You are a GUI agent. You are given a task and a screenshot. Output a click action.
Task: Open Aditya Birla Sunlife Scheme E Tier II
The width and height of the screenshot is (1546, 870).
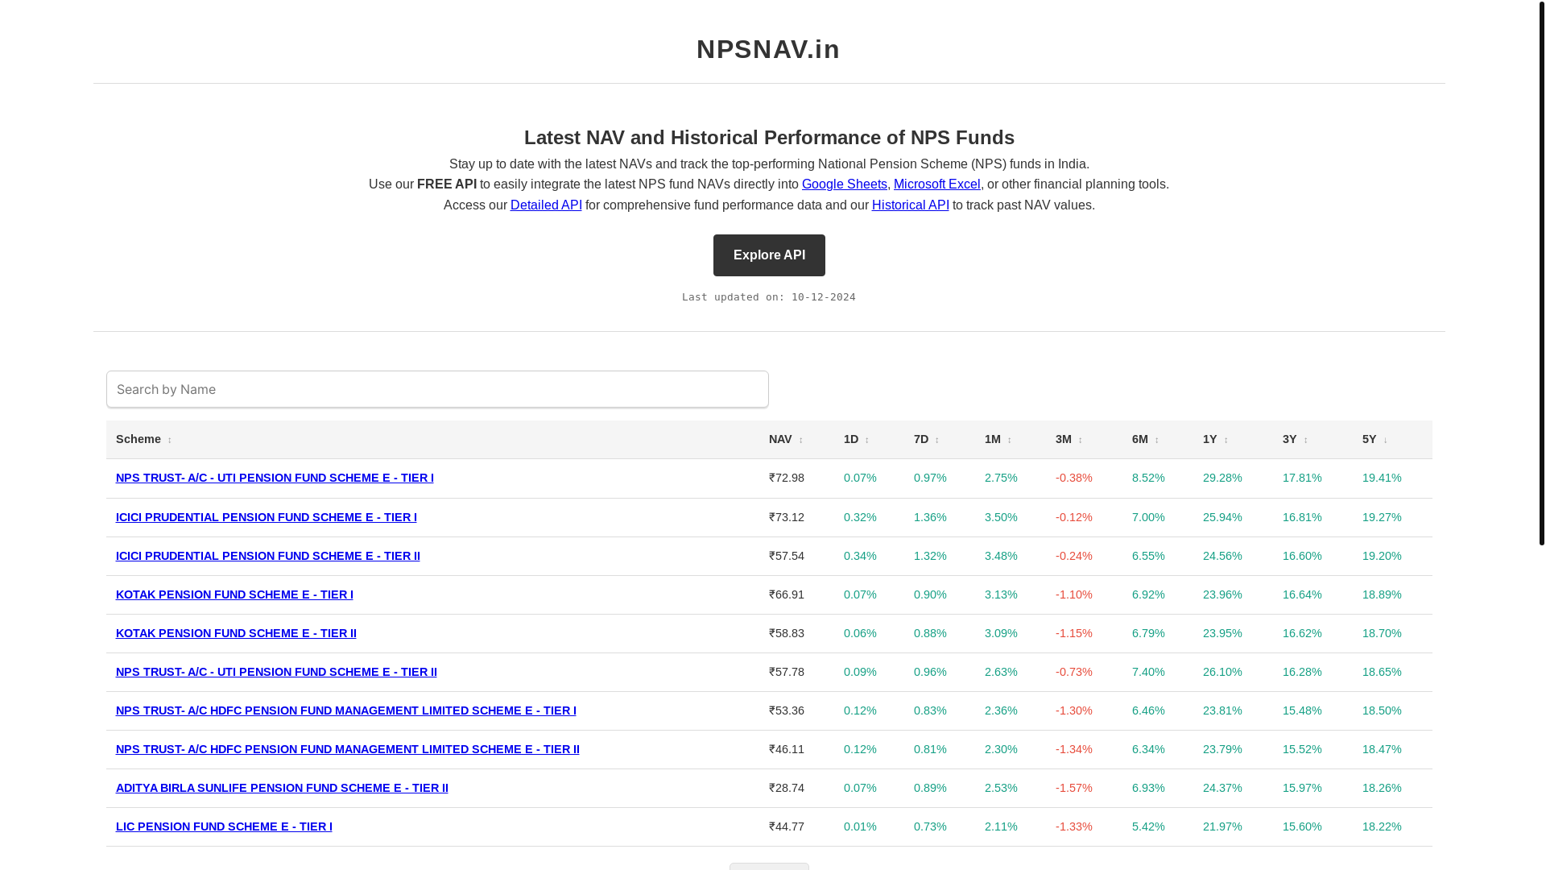point(282,788)
